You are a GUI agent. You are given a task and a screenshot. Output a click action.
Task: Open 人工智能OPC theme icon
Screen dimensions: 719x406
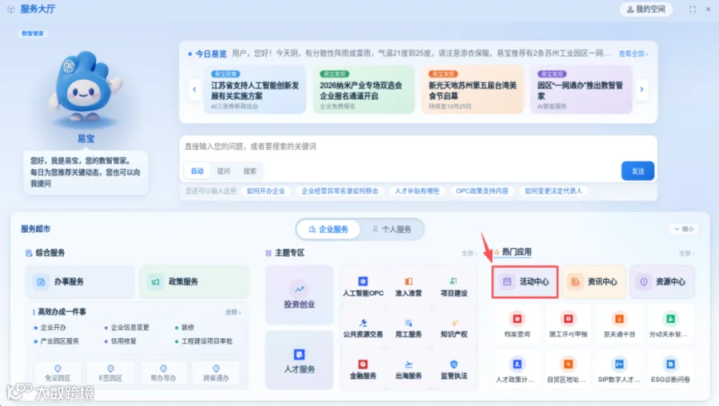click(x=363, y=282)
